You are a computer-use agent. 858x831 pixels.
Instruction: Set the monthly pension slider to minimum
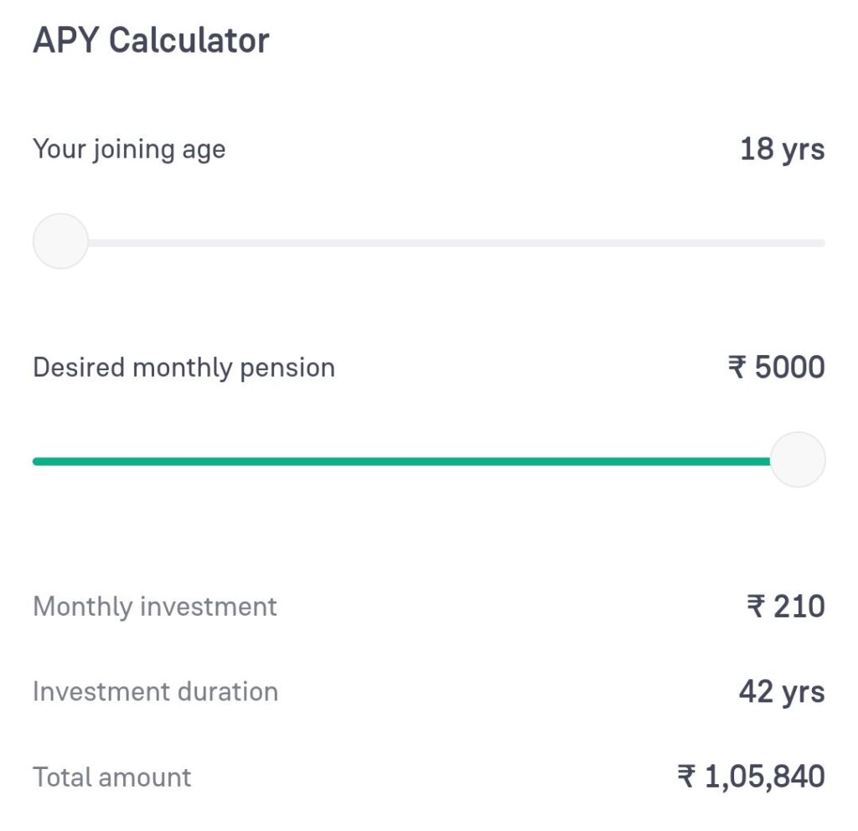[35, 461]
